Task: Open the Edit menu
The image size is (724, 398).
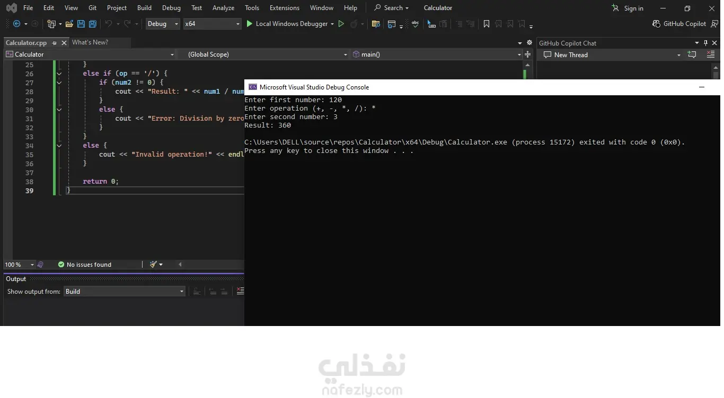Action: [x=49, y=8]
